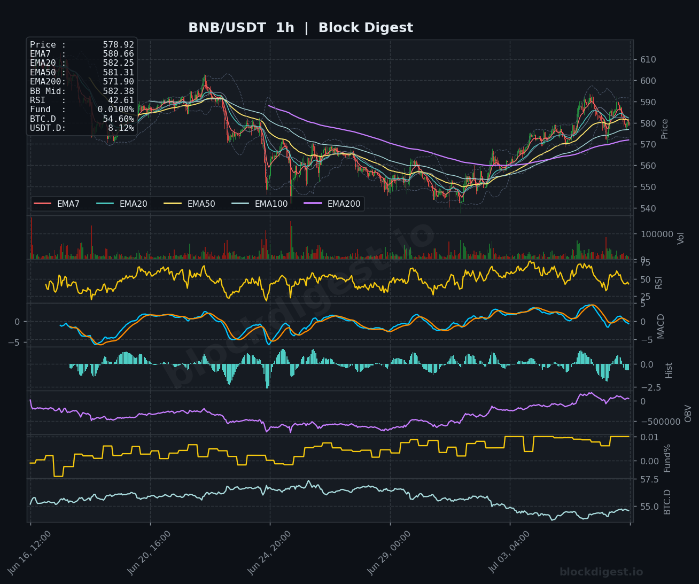Image resolution: width=699 pixels, height=584 pixels.
Task: Click the 50 tick on RSI axis
Action: (645, 279)
